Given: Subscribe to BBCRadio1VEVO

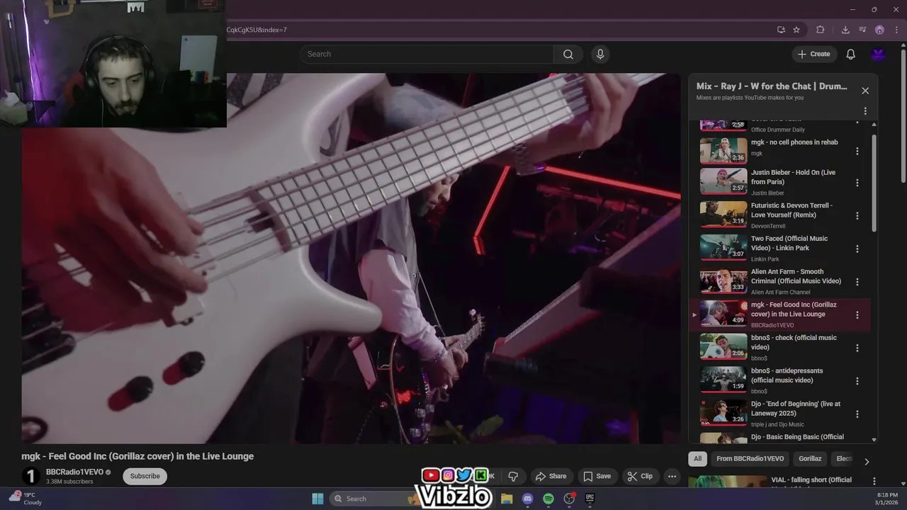Looking at the screenshot, I should coord(145,476).
